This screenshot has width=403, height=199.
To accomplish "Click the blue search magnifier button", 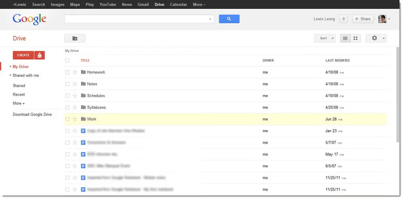I will 229,19.
